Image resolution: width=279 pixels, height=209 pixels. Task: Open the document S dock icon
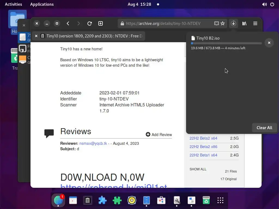[x=191, y=200]
